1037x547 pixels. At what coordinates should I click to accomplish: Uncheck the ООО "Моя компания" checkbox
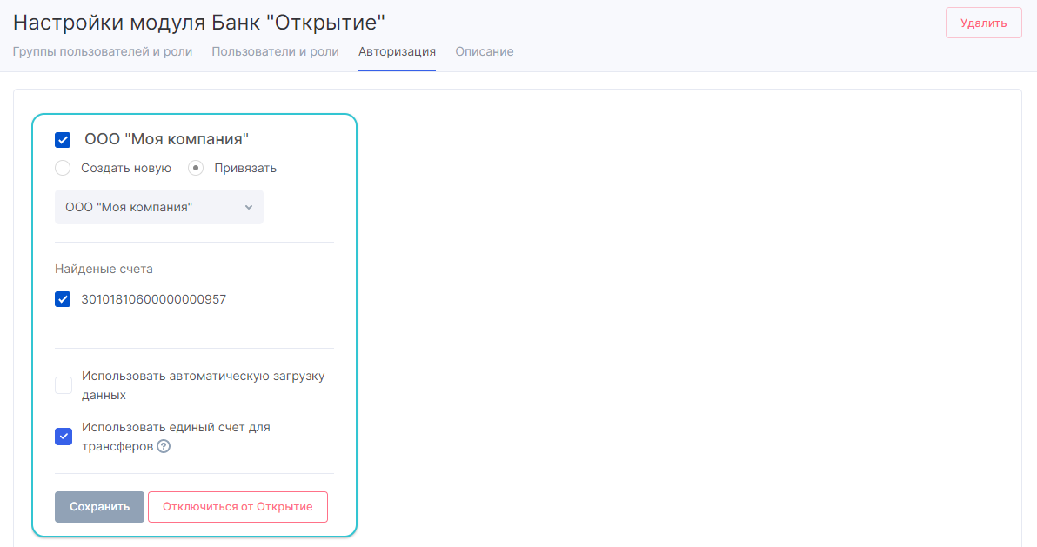[63, 139]
